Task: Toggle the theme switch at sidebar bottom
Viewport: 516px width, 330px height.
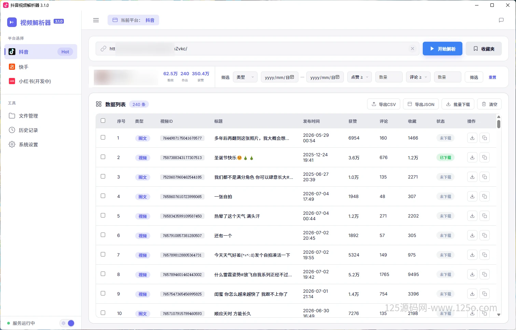Action: tap(67, 323)
